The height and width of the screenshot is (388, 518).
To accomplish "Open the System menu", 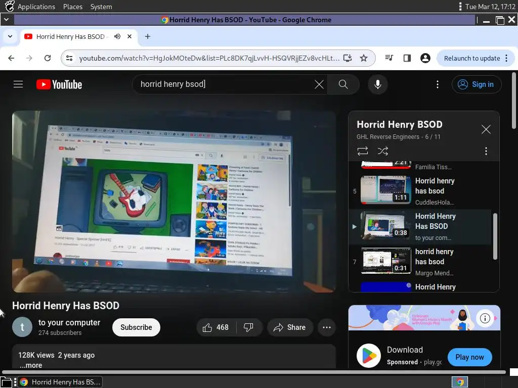I will point(101,7).
